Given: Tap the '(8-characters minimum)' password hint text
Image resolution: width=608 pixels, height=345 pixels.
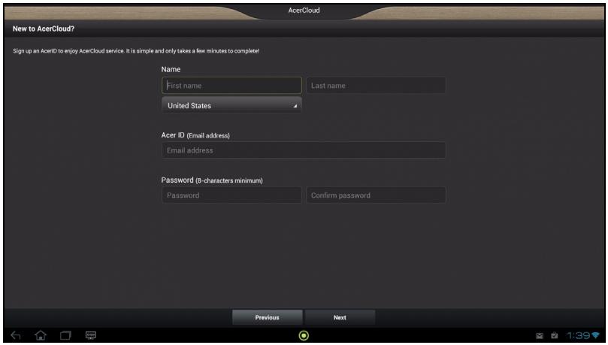Looking at the screenshot, I should pyautogui.click(x=229, y=180).
